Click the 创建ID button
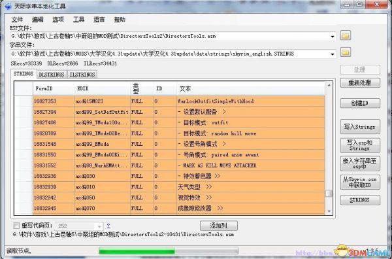The image size is (392, 259). [360, 103]
